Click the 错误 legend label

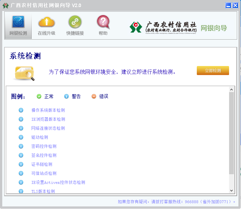point(104,96)
